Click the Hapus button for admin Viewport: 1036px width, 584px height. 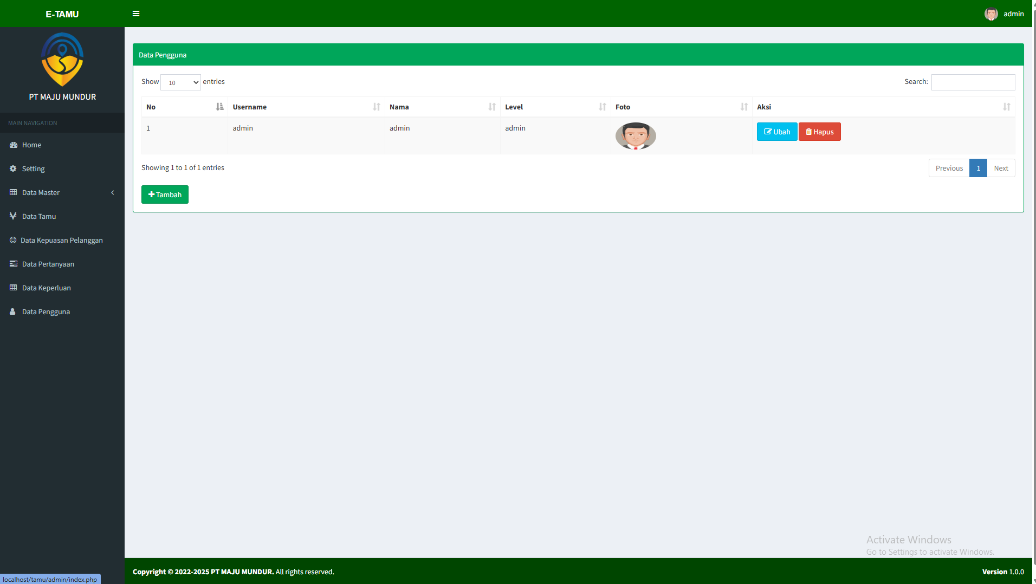coord(820,132)
